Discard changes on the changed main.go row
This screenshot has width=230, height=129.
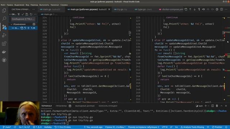click(25, 28)
